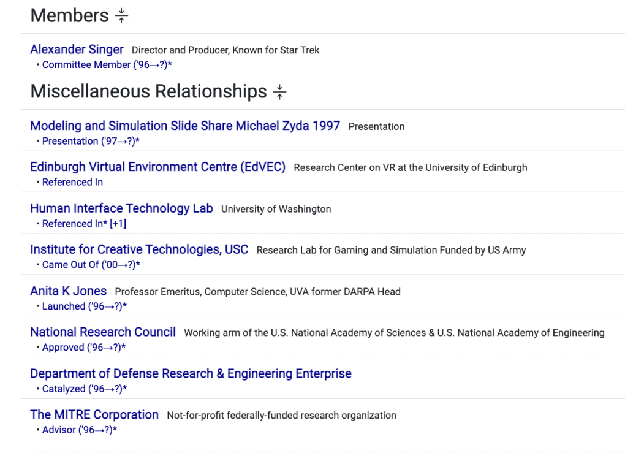Open Edinburgh Virtual Environment Centre (EdVEC)
This screenshot has width=625, height=453.
click(x=158, y=167)
